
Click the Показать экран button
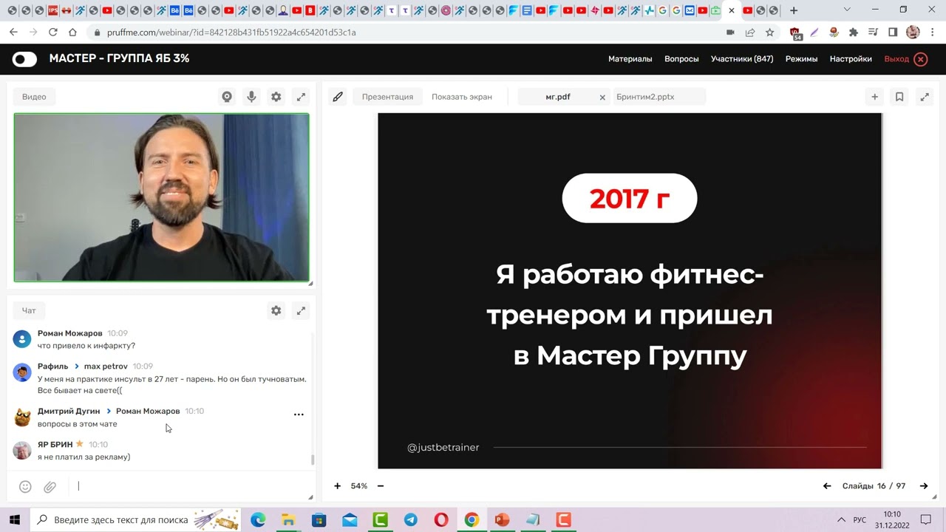pos(461,96)
